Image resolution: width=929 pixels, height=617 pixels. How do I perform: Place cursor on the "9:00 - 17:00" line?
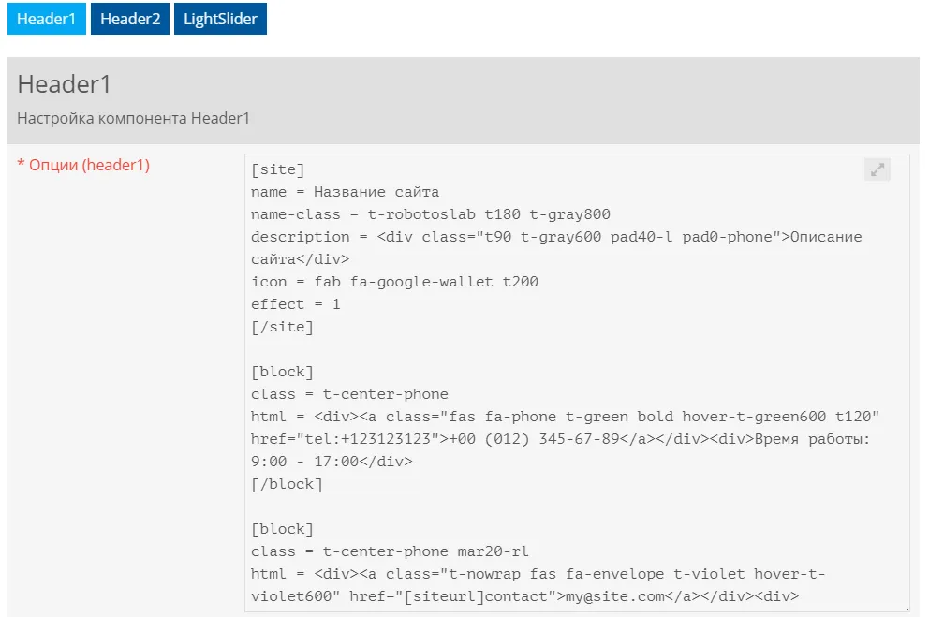click(x=332, y=462)
